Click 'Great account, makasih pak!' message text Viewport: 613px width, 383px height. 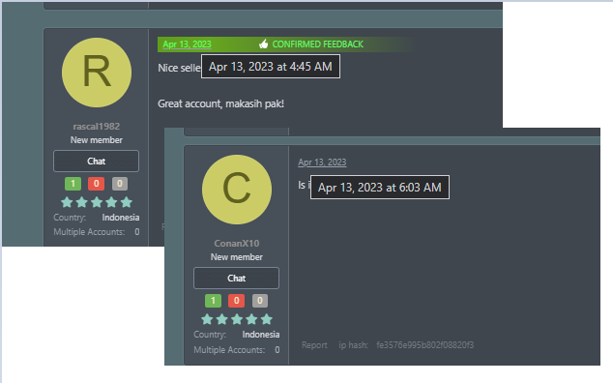point(220,103)
